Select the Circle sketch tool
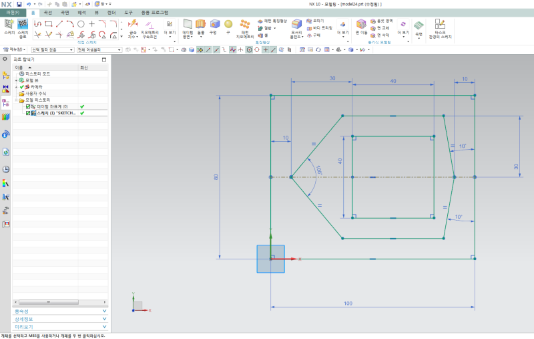534x339 pixels. (x=81, y=24)
